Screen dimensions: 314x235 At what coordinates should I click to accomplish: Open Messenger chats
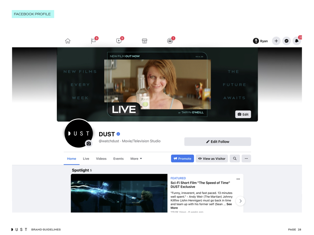point(287,41)
